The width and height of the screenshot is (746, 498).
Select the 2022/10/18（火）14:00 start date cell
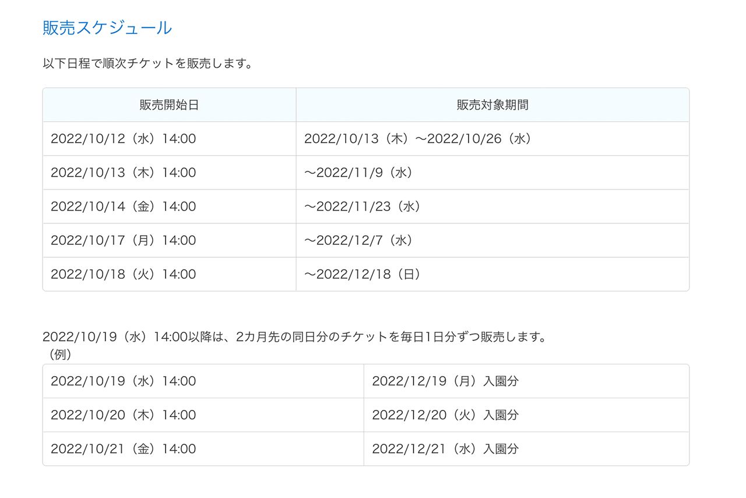[x=124, y=274]
